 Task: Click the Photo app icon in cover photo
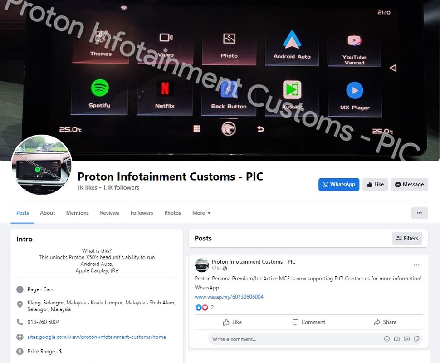pos(229,39)
